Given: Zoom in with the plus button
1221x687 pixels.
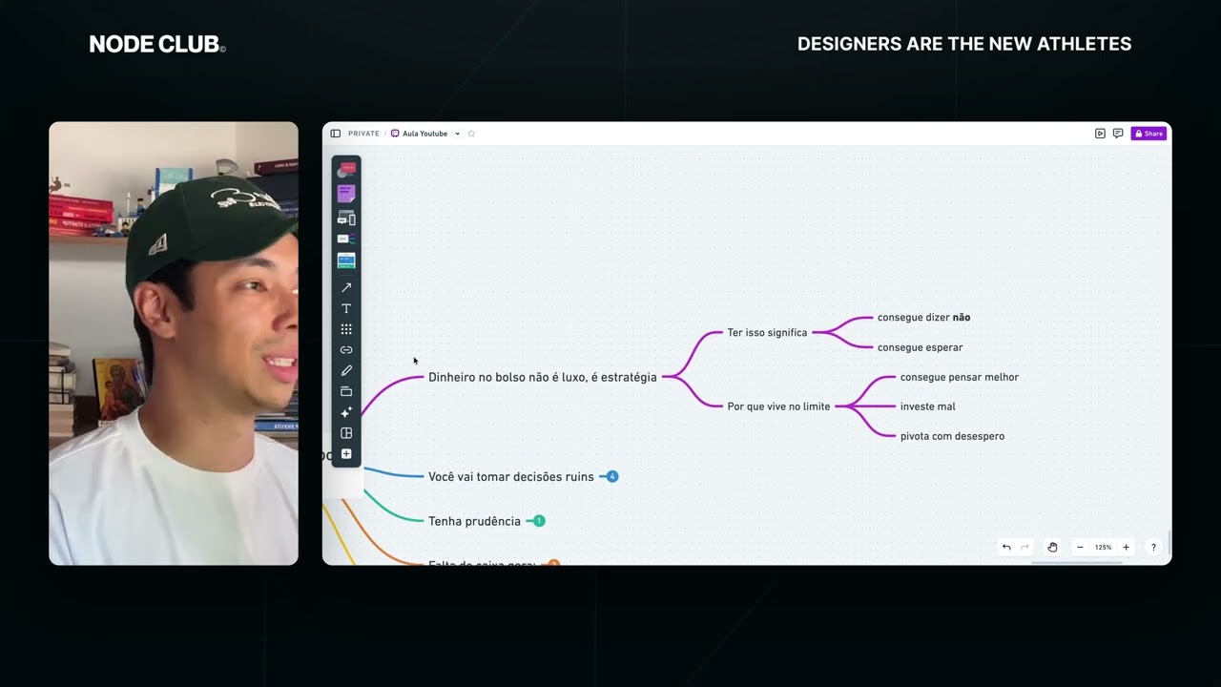Looking at the screenshot, I should pyautogui.click(x=1126, y=548).
